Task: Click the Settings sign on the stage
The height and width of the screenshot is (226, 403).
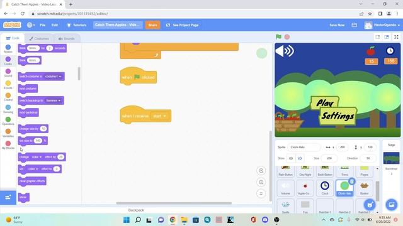Action: (338, 116)
